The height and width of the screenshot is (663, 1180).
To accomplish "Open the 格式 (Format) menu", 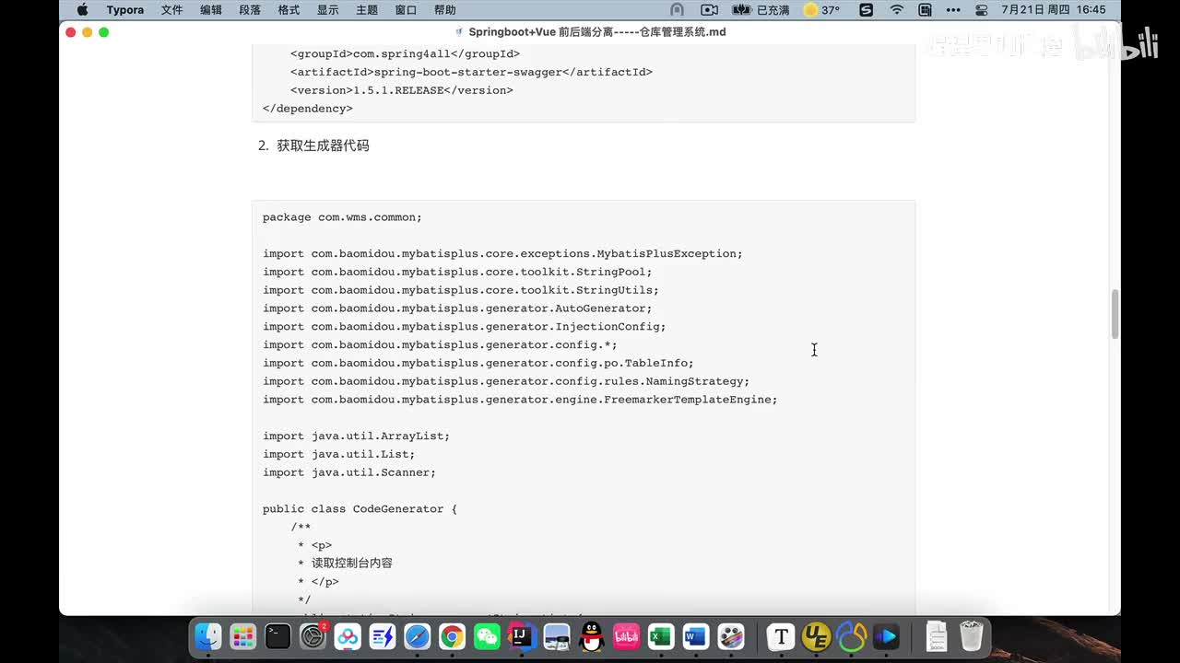I will pos(289,10).
